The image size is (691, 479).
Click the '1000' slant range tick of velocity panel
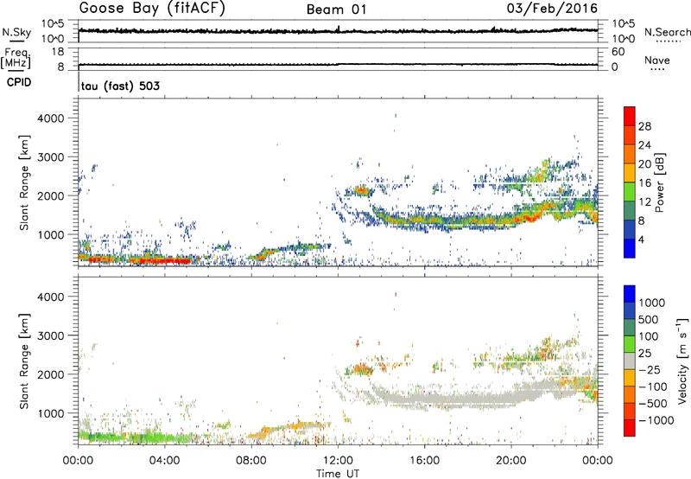tap(51, 413)
